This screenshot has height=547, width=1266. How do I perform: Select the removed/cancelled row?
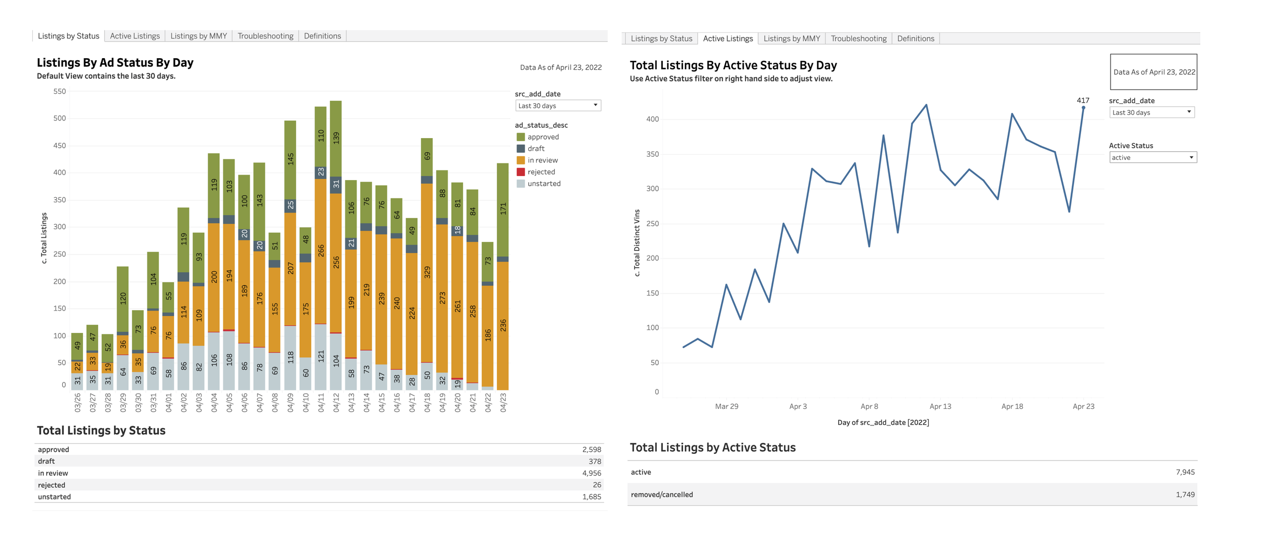[x=913, y=494]
